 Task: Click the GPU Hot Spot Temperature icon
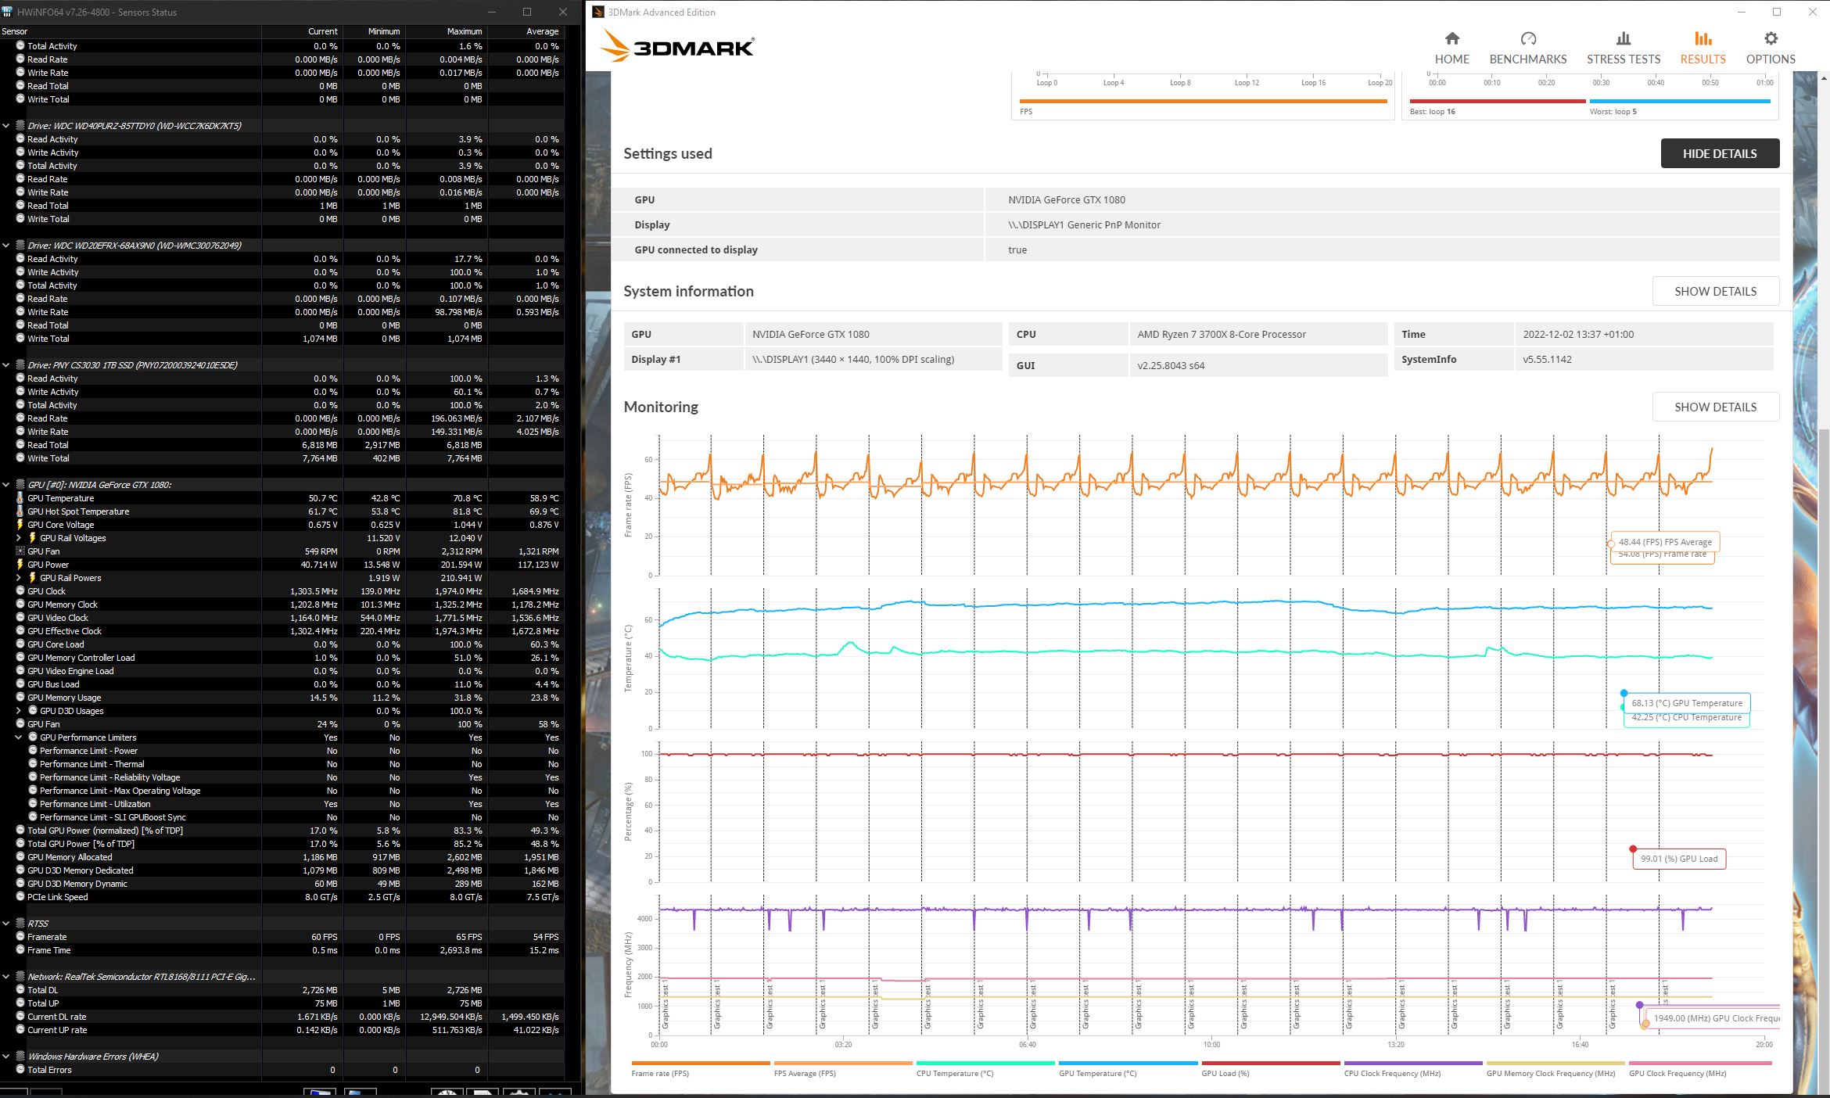20,511
